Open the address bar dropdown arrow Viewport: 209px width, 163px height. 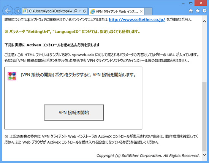point(80,11)
